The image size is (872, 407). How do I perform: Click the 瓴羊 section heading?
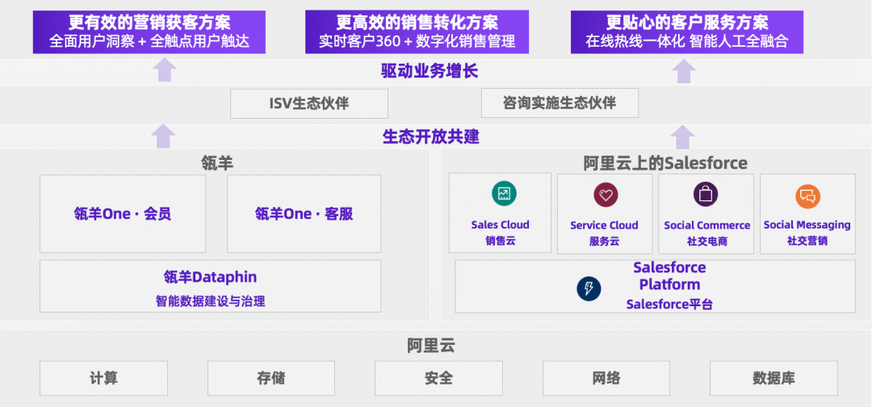217,163
